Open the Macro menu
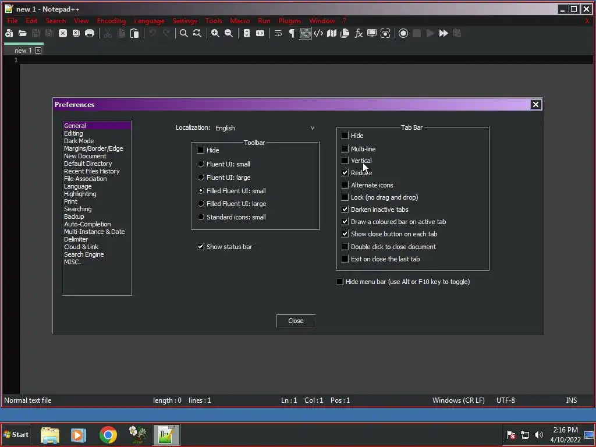The image size is (596, 447). [x=240, y=21]
